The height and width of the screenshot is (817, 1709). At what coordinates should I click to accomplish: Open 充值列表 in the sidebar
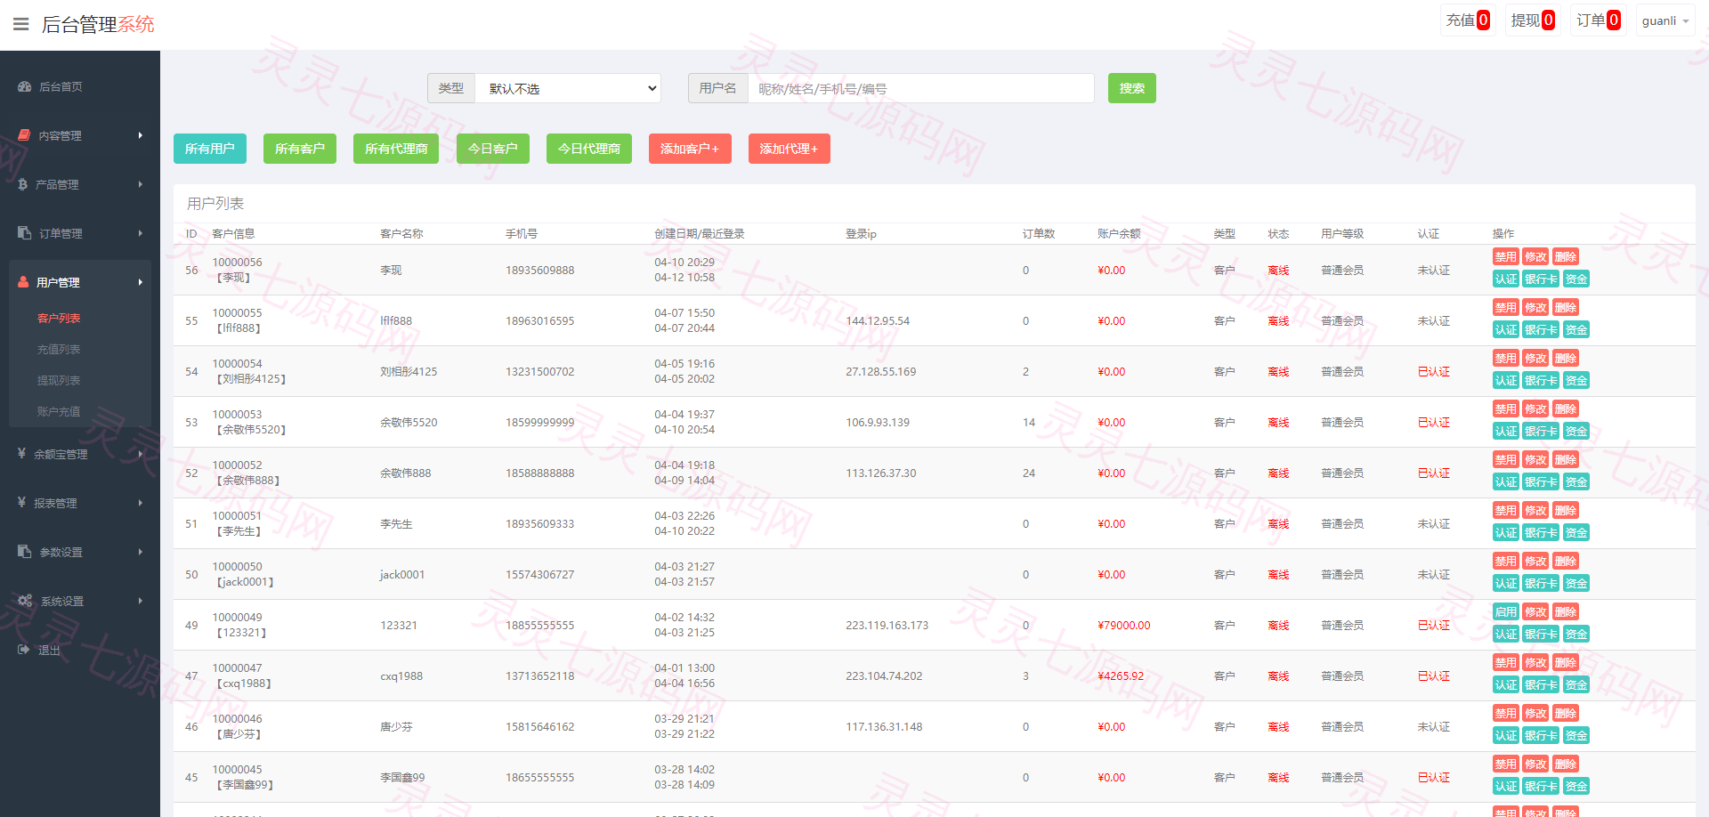(x=59, y=349)
